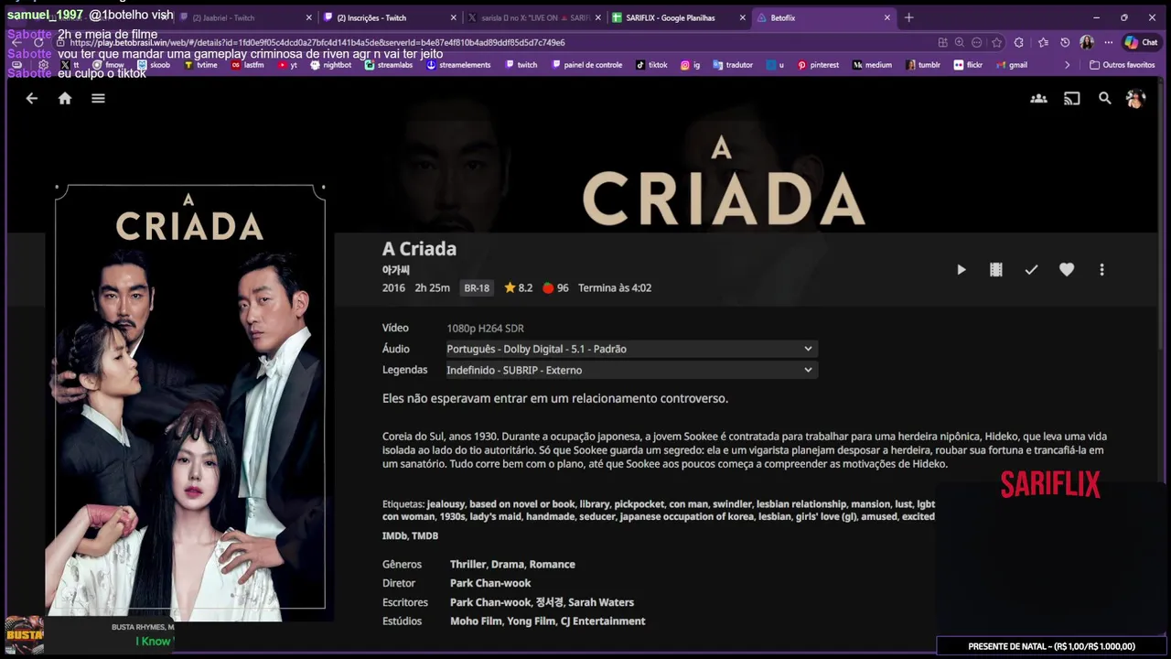Image resolution: width=1171 pixels, height=659 pixels.
Task: Open the browser extensions puzzle icon
Action: [x=1019, y=42]
